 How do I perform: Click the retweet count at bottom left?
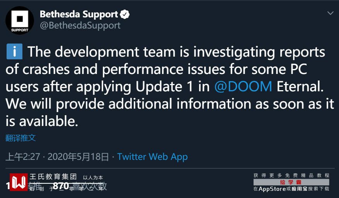click(8, 186)
